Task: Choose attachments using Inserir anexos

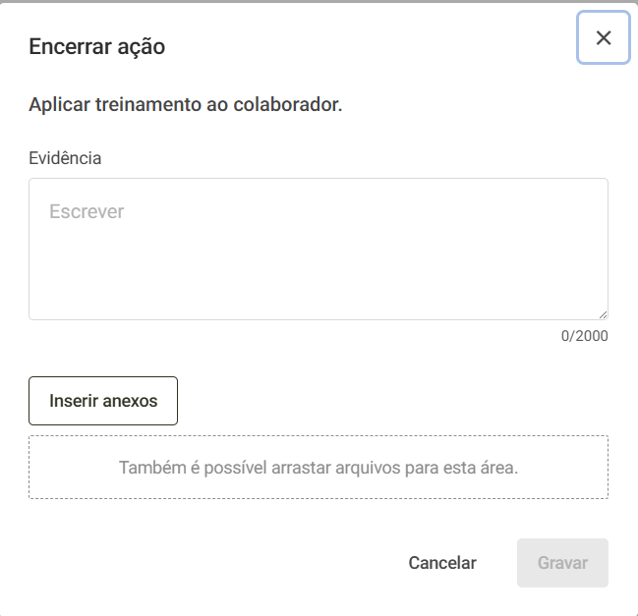Action: point(103,401)
